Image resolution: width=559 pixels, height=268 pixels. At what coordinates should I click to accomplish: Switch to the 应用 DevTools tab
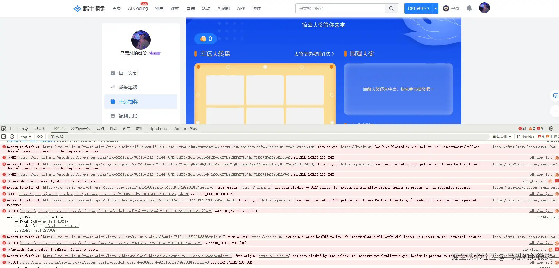(140, 129)
